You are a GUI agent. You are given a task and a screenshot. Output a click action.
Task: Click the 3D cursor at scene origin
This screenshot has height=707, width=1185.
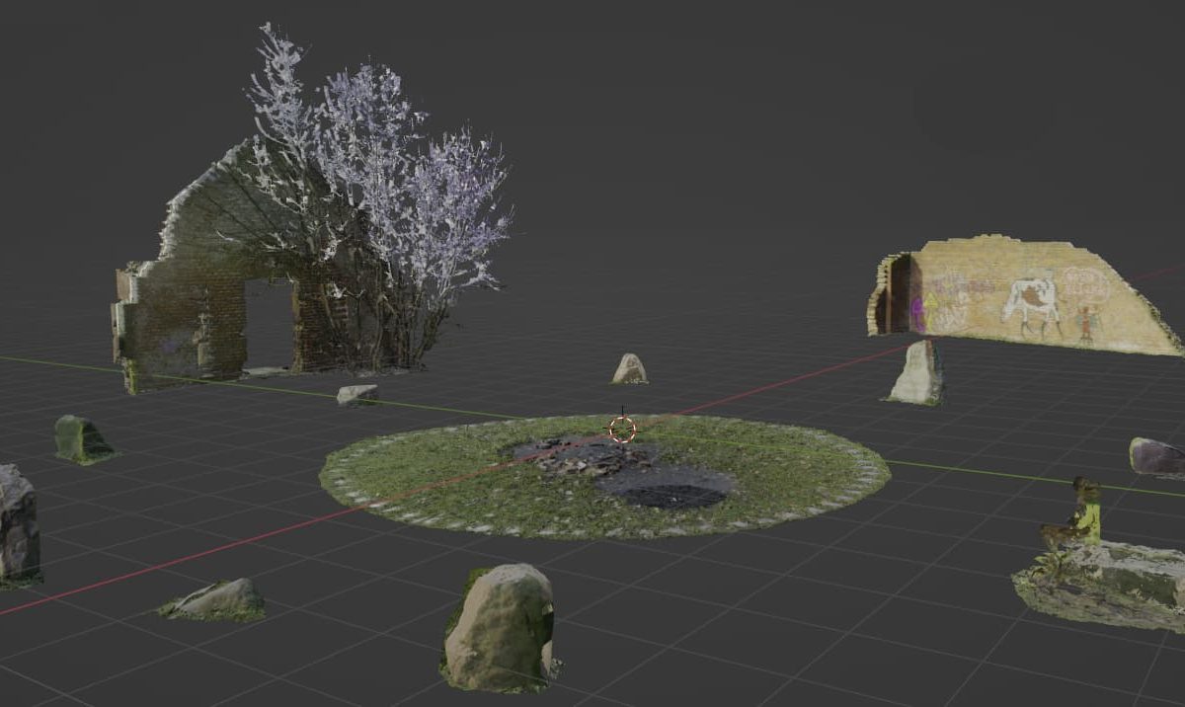pyautogui.click(x=622, y=429)
